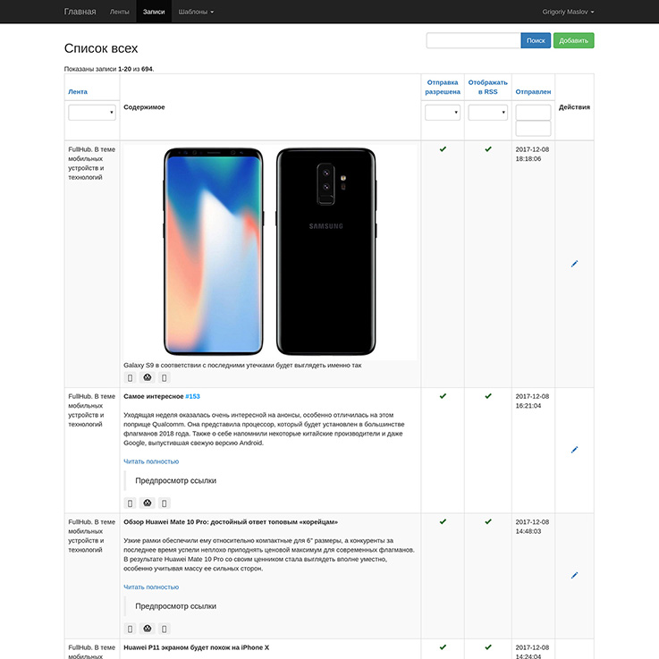Viewport: 659px width, 659px height.
Task: Open the Шаблоны navigation menu
Action: pos(196,13)
